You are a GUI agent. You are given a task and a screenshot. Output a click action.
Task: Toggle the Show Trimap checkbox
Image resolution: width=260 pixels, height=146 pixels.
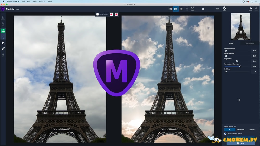[97, 14]
